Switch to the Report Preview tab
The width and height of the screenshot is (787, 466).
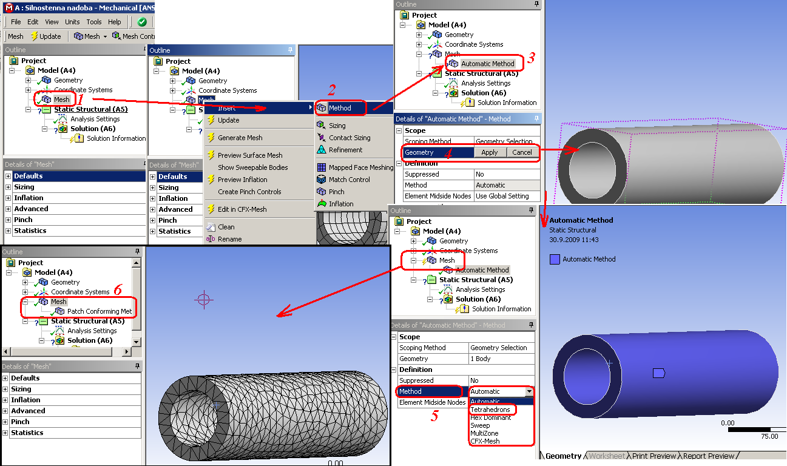[x=709, y=456]
